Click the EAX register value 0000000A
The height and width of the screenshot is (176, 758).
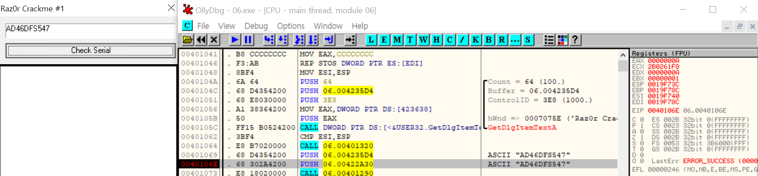[663, 61]
